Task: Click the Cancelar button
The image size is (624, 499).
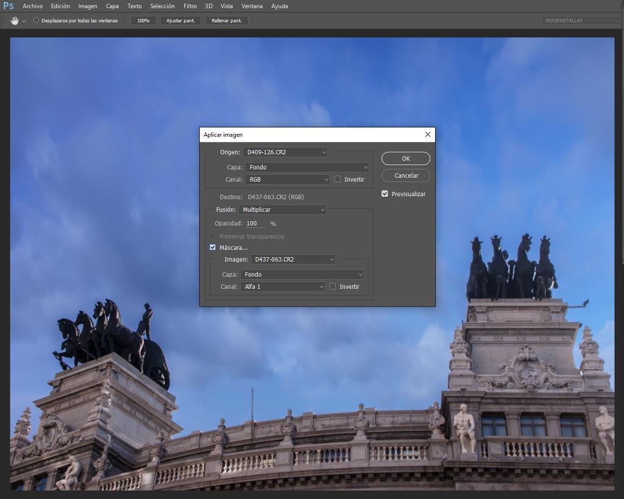Action: point(405,175)
